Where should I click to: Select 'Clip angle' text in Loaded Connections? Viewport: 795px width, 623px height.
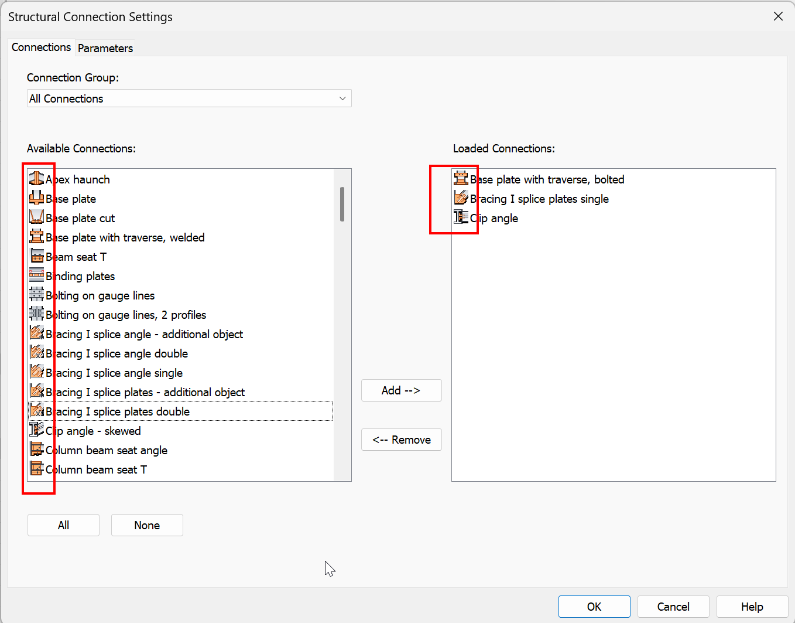(x=494, y=218)
